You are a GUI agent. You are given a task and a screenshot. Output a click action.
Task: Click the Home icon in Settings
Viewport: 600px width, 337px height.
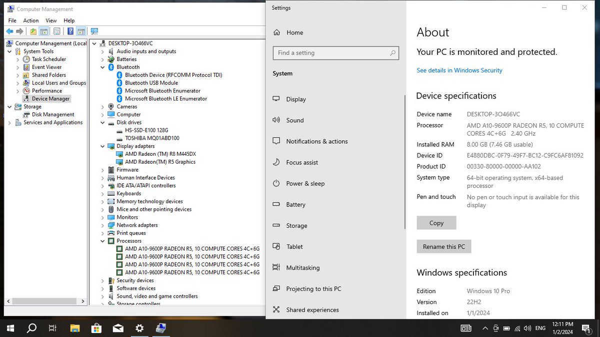277,32
